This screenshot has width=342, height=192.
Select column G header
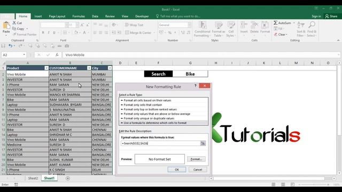(x=190, y=63)
